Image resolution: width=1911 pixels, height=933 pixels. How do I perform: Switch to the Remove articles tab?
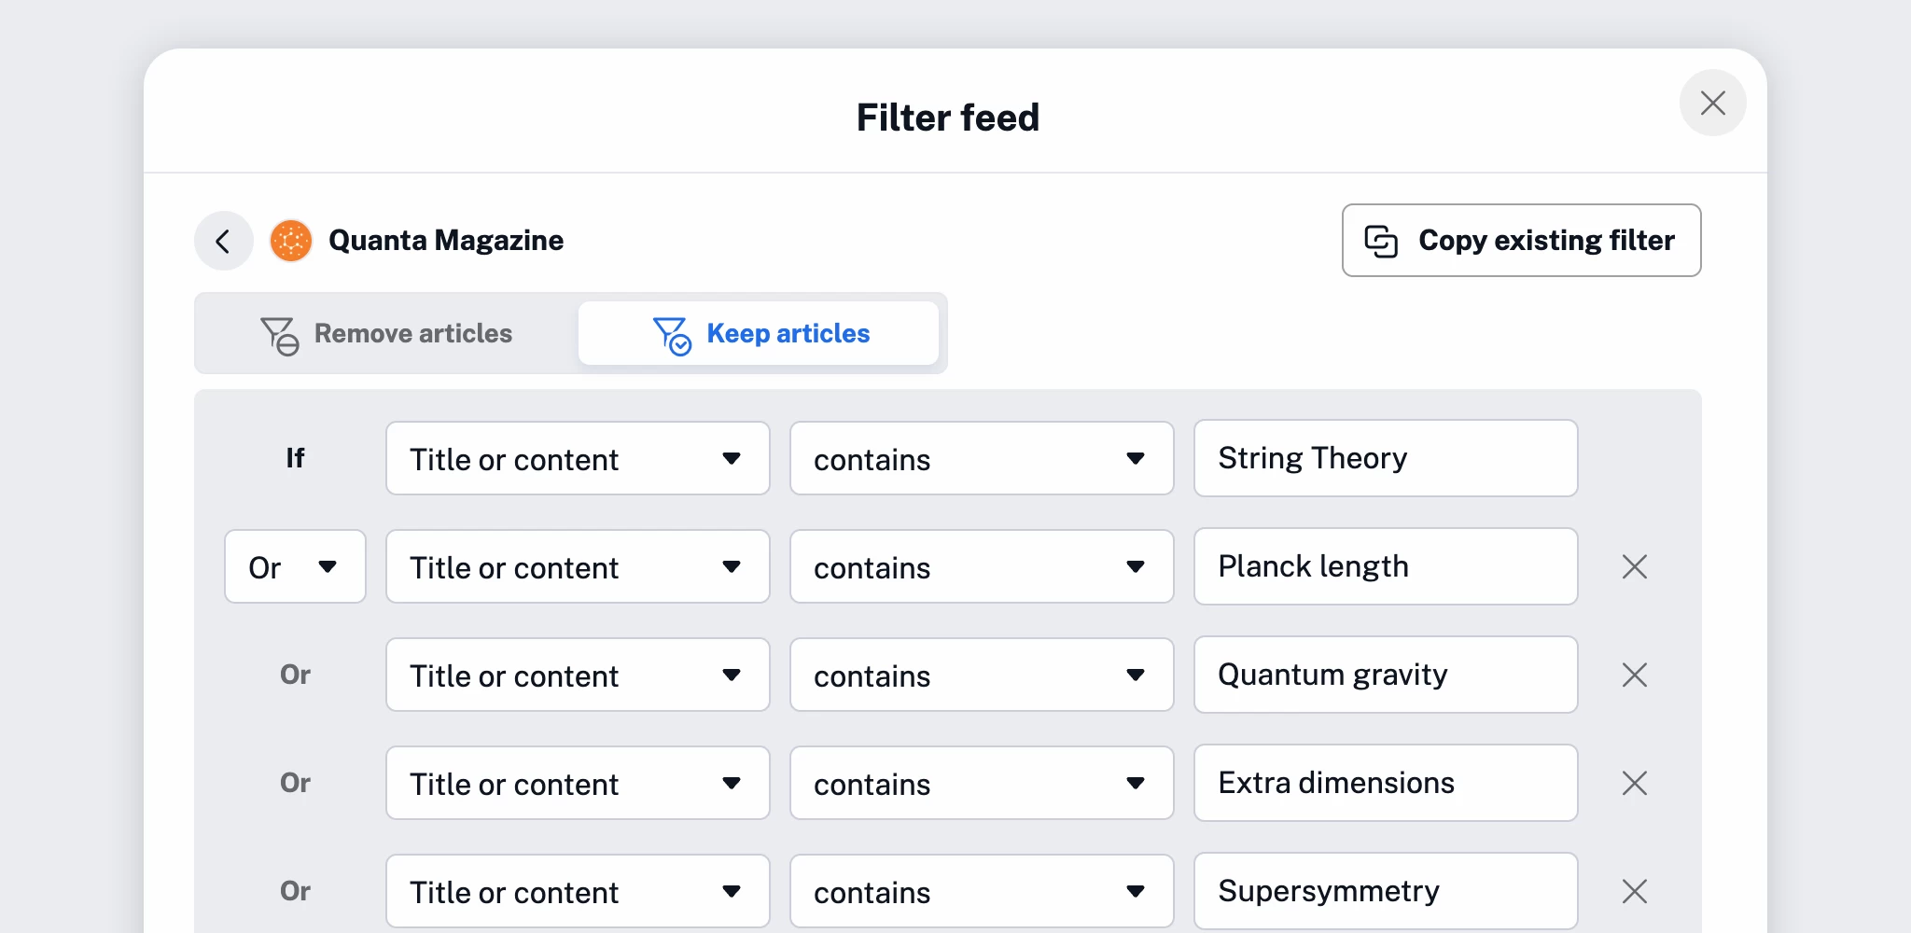pos(386,333)
